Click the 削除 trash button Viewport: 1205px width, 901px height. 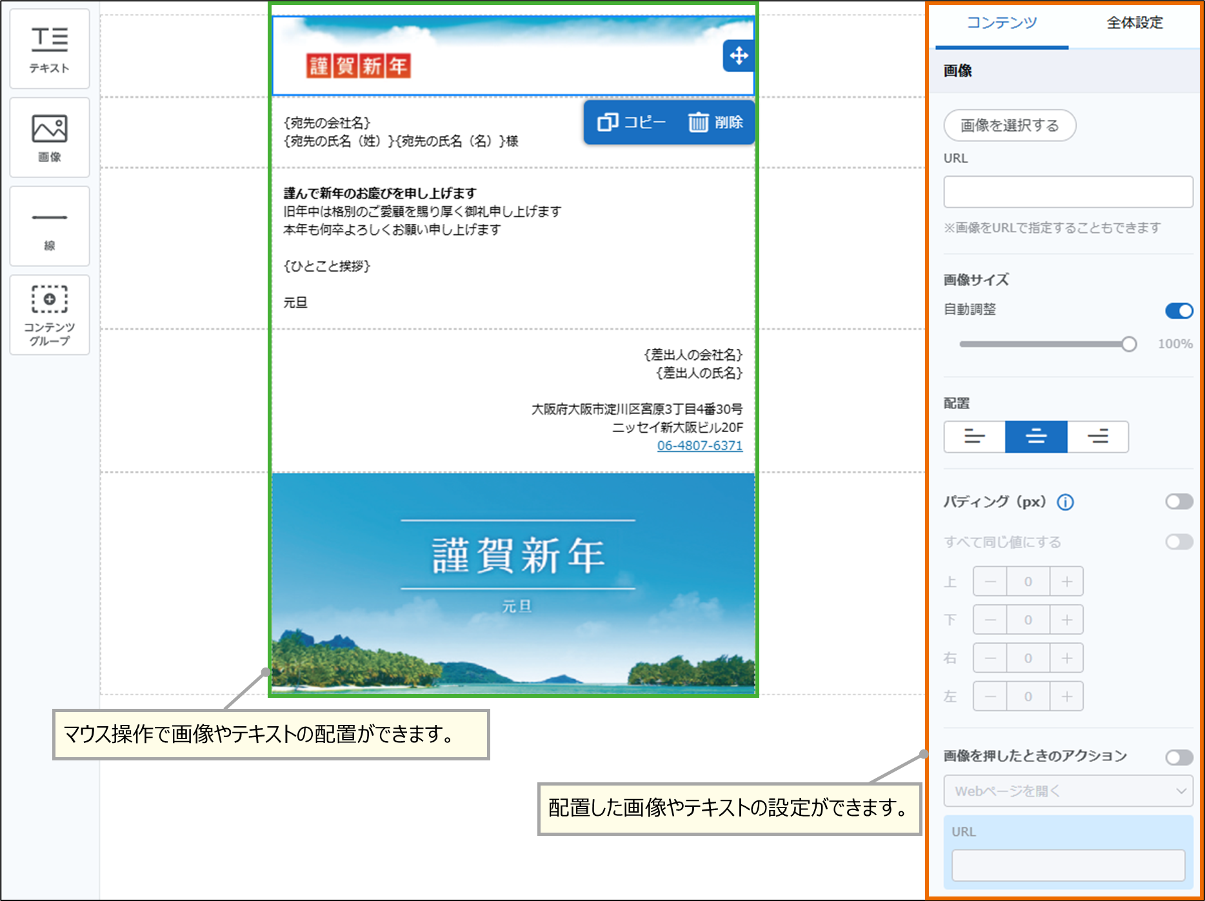coord(715,122)
